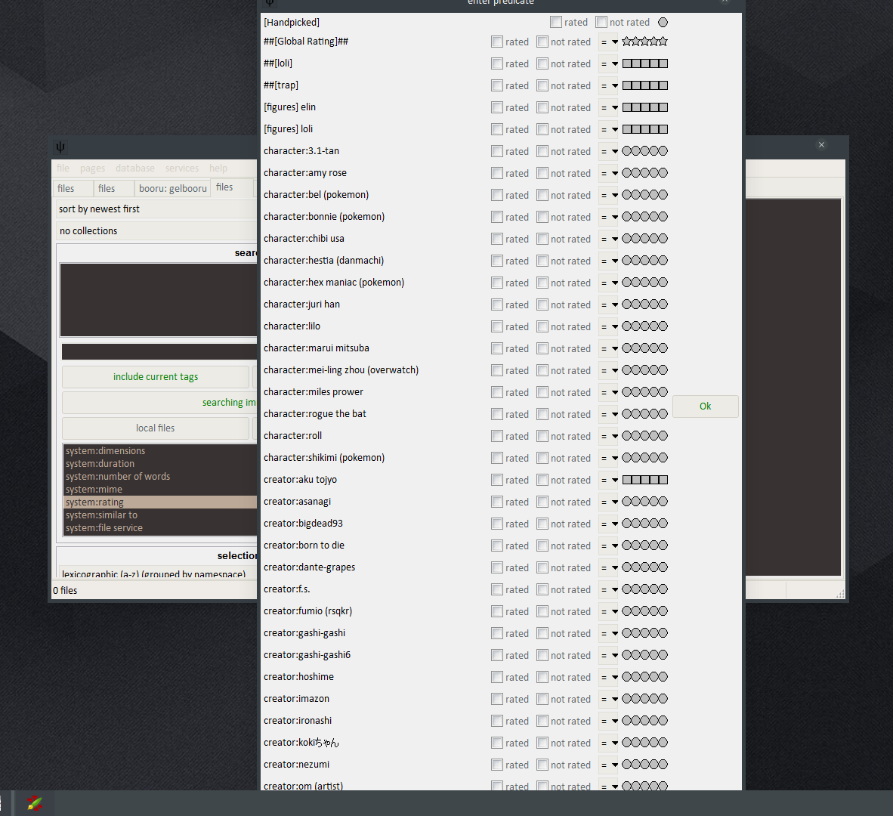The width and height of the screenshot is (893, 816).
Task: Click the hydrus psi icon in main window title bar
Action: coord(60,147)
